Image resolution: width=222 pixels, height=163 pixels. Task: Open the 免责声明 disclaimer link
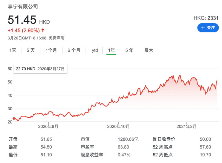56,38
